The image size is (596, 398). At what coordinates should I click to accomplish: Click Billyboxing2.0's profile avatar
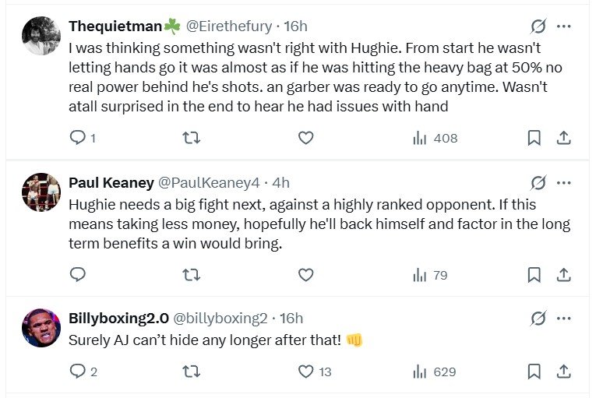[x=41, y=327]
